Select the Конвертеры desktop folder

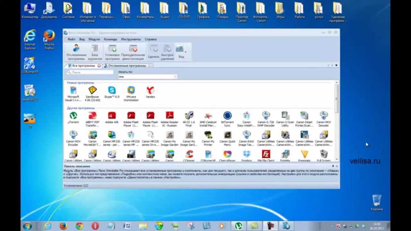(145, 10)
